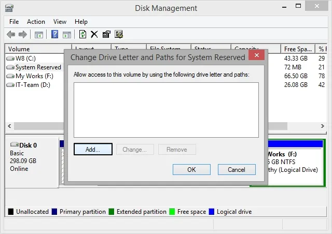Image resolution: width=332 pixels, height=234 pixels.
Task: Open the Help question mark icon
Action: point(54,34)
